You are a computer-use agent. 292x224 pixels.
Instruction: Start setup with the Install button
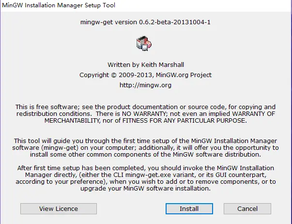189,208
